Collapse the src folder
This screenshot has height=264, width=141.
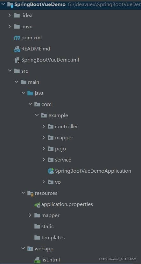tap(10, 71)
